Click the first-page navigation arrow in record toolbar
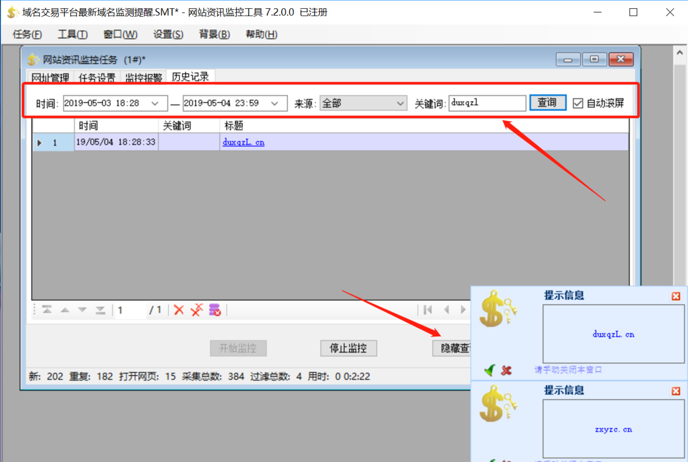 point(47,310)
